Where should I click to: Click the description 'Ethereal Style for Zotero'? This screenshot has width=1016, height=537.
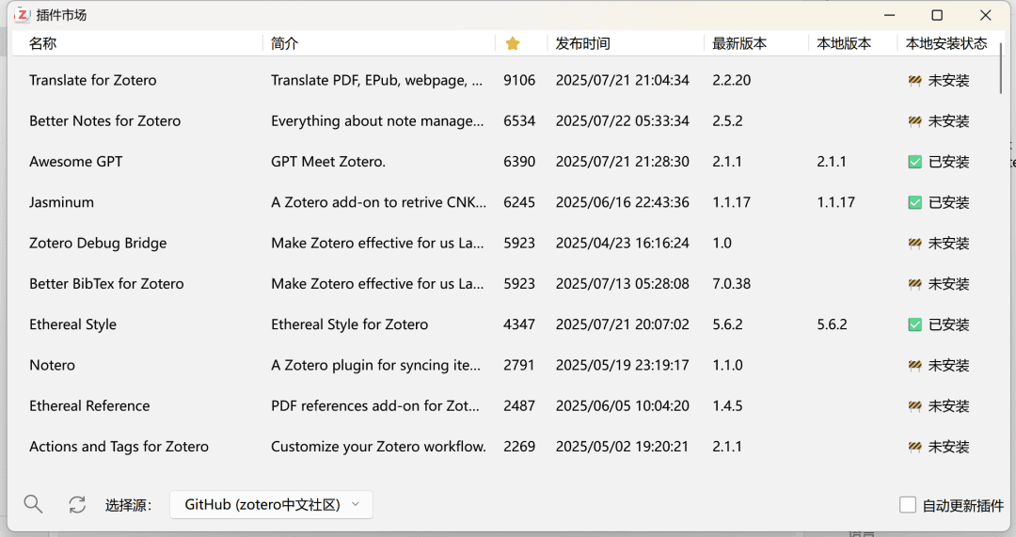[350, 324]
